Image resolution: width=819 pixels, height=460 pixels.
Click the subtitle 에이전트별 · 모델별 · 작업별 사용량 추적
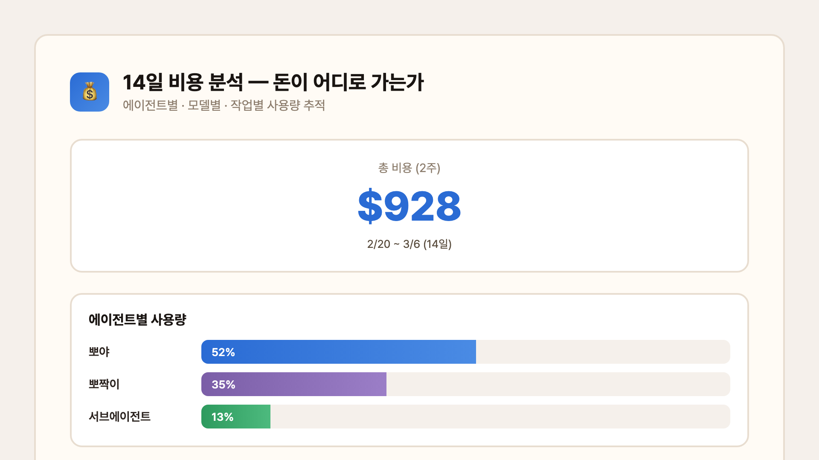pyautogui.click(x=224, y=106)
